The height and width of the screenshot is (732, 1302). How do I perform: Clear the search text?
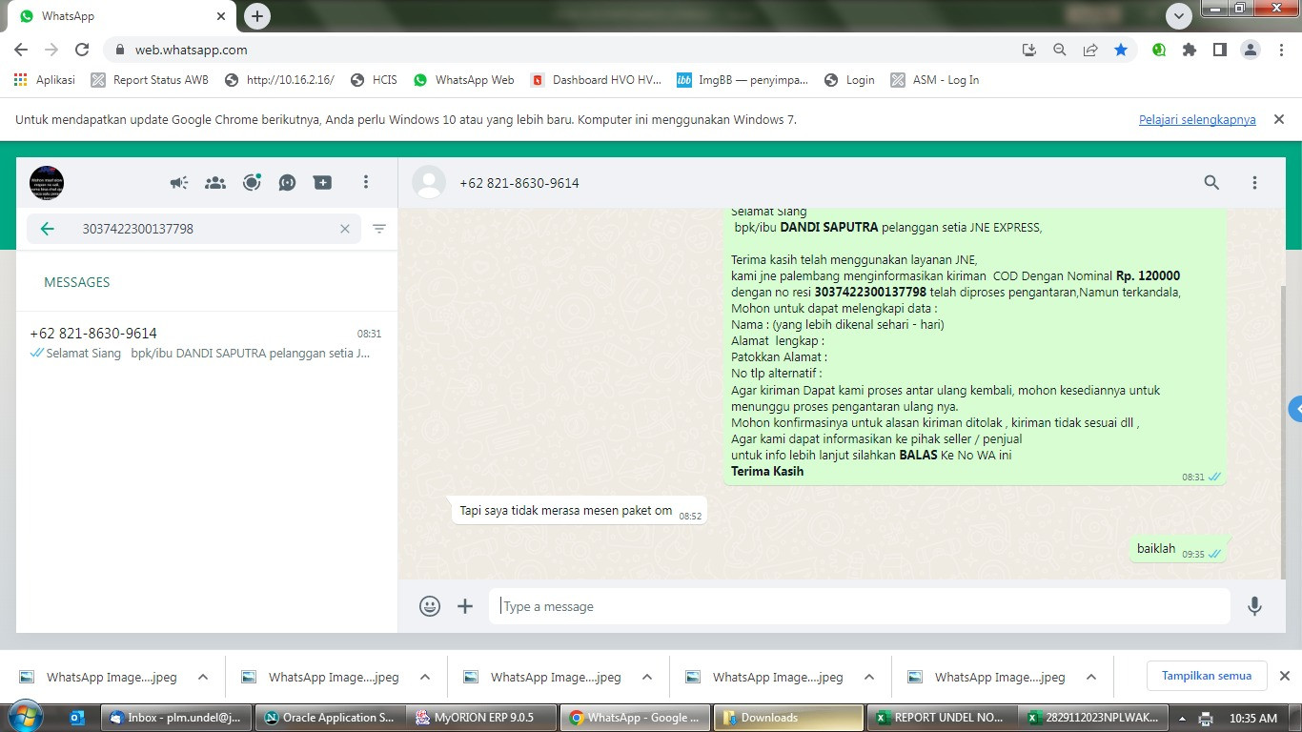[345, 229]
